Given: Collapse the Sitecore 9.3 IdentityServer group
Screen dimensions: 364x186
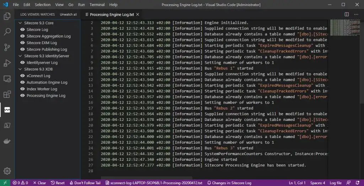Looking at the screenshot, I should (20, 56).
